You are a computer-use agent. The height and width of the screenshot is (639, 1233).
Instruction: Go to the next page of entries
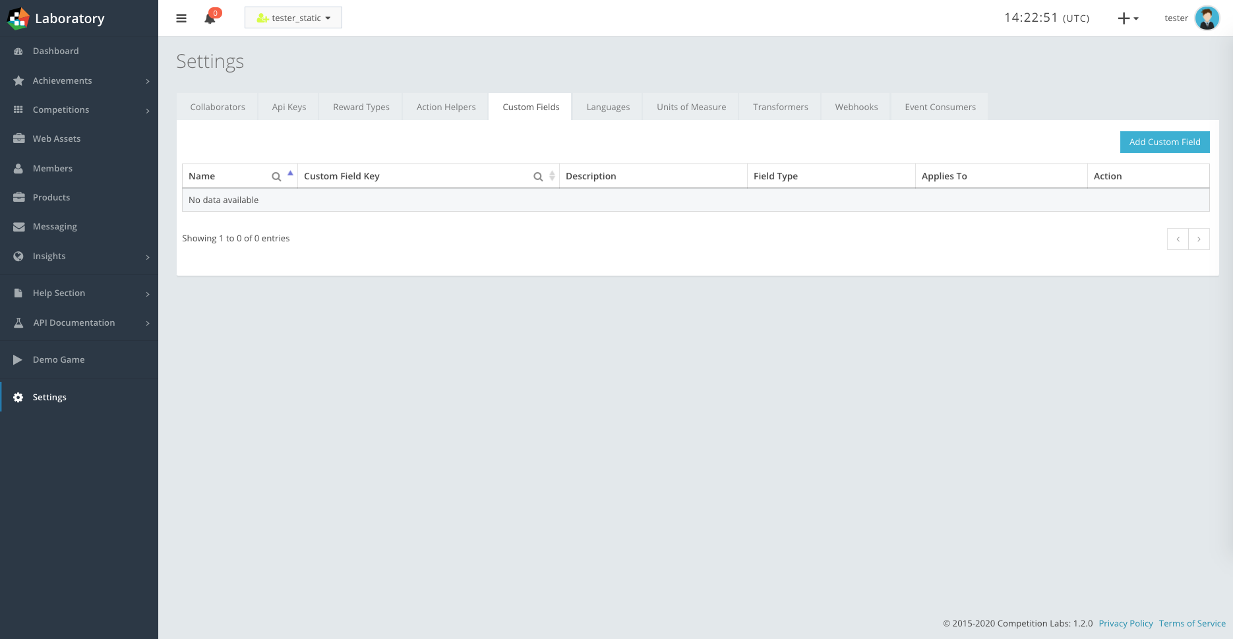point(1199,239)
